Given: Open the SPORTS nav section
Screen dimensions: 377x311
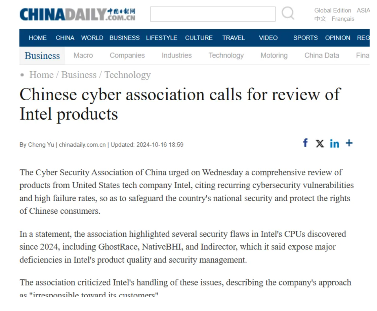Looking at the screenshot, I should [x=305, y=38].
